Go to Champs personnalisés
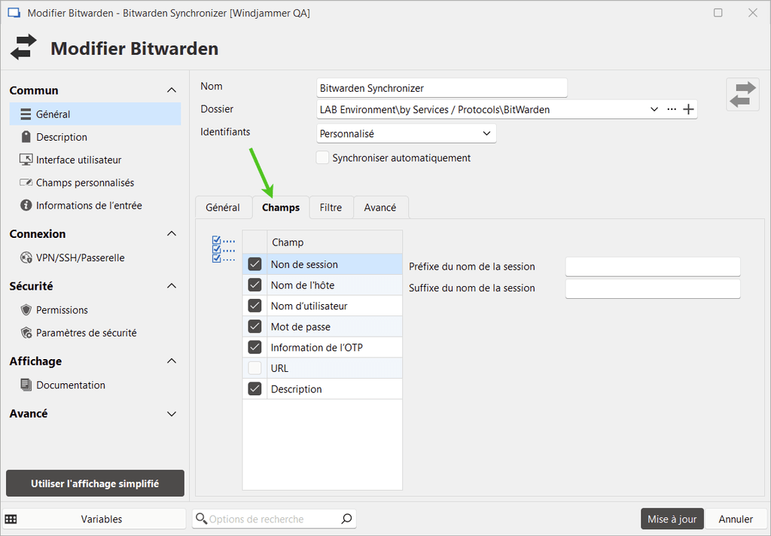This screenshot has width=771, height=536. click(84, 182)
